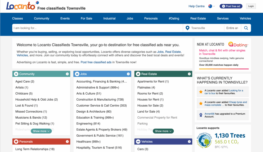Screen dimensions: 263x152
Task: Click the magnifying glass search icon
Action: pyautogui.click(x=246, y=28)
